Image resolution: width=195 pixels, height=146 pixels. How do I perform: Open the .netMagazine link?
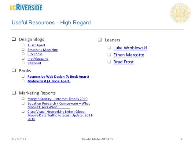tap(38, 59)
